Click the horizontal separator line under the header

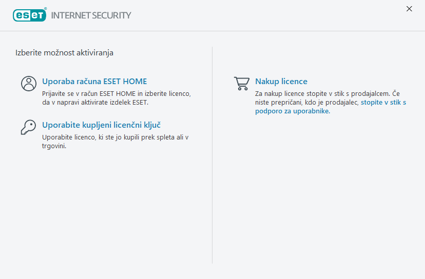click(212, 31)
